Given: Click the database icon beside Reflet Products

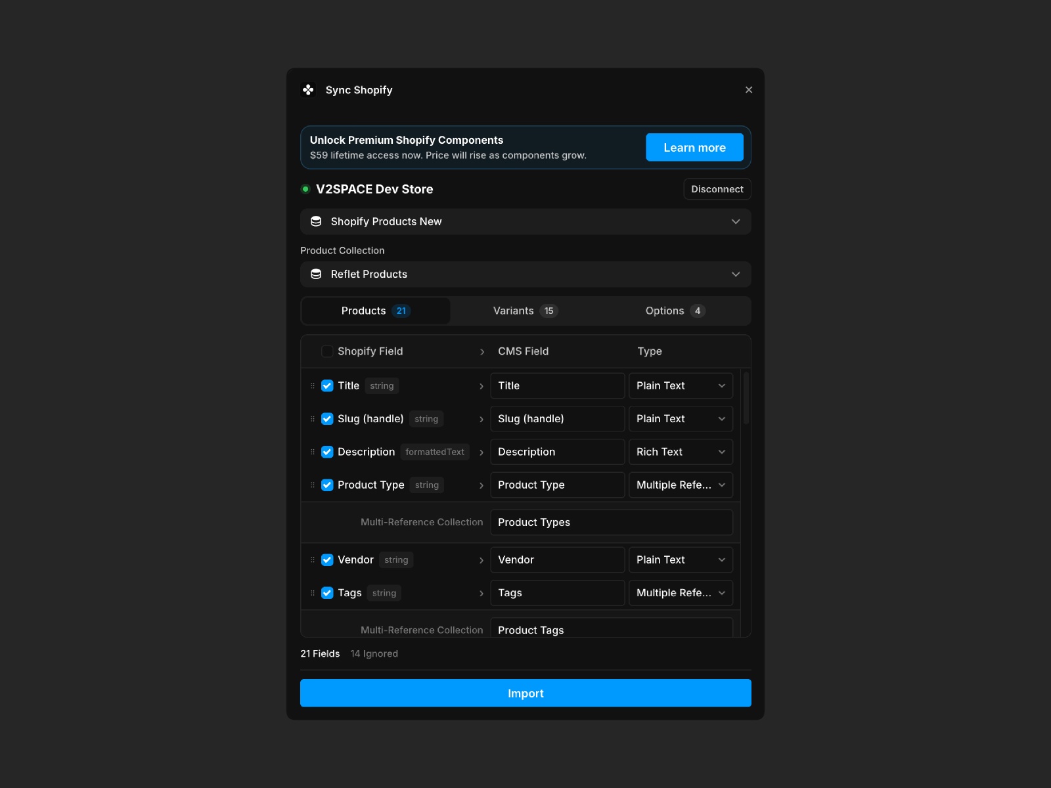Looking at the screenshot, I should 316,274.
